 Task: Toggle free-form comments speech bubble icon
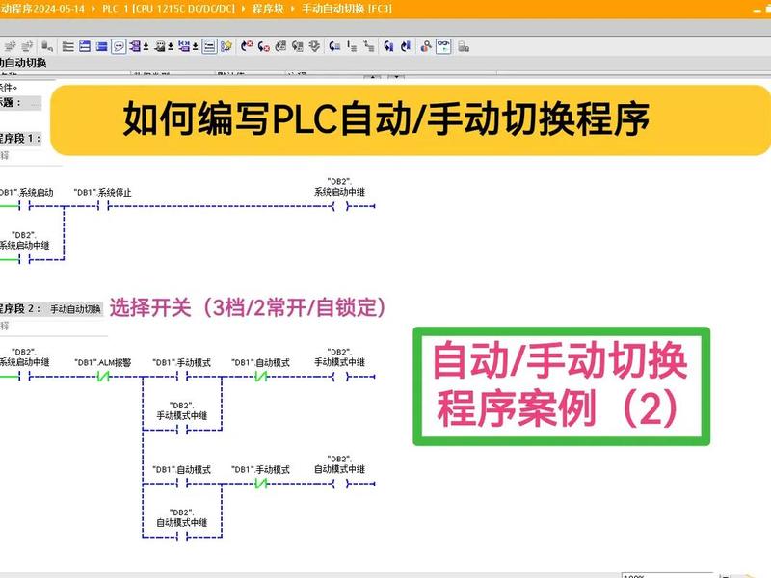pos(119,46)
